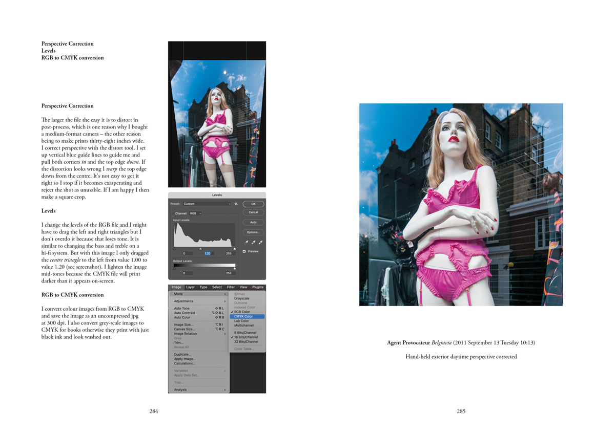This screenshot has width=615, height=434.
Task: Click the input shadows triangle handle
Action: point(175,249)
